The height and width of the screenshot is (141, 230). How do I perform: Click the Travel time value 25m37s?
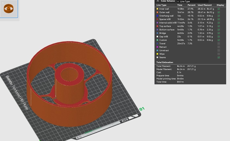pyautogui.click(x=181, y=44)
